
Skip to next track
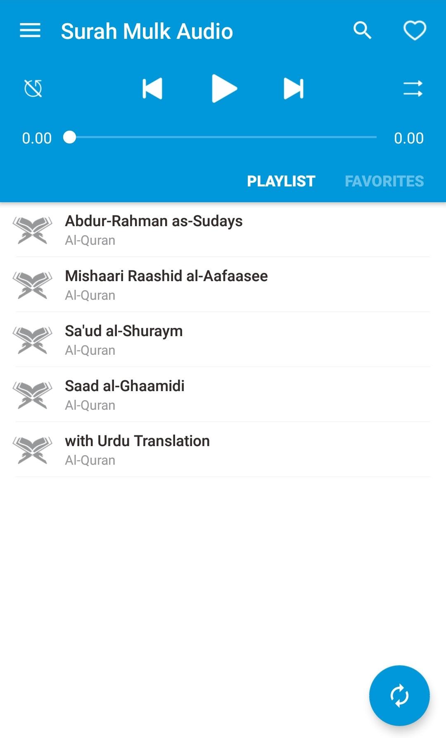pyautogui.click(x=293, y=88)
